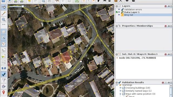Collapse the Warnings tree node
173x97 pixels.
click(117, 85)
